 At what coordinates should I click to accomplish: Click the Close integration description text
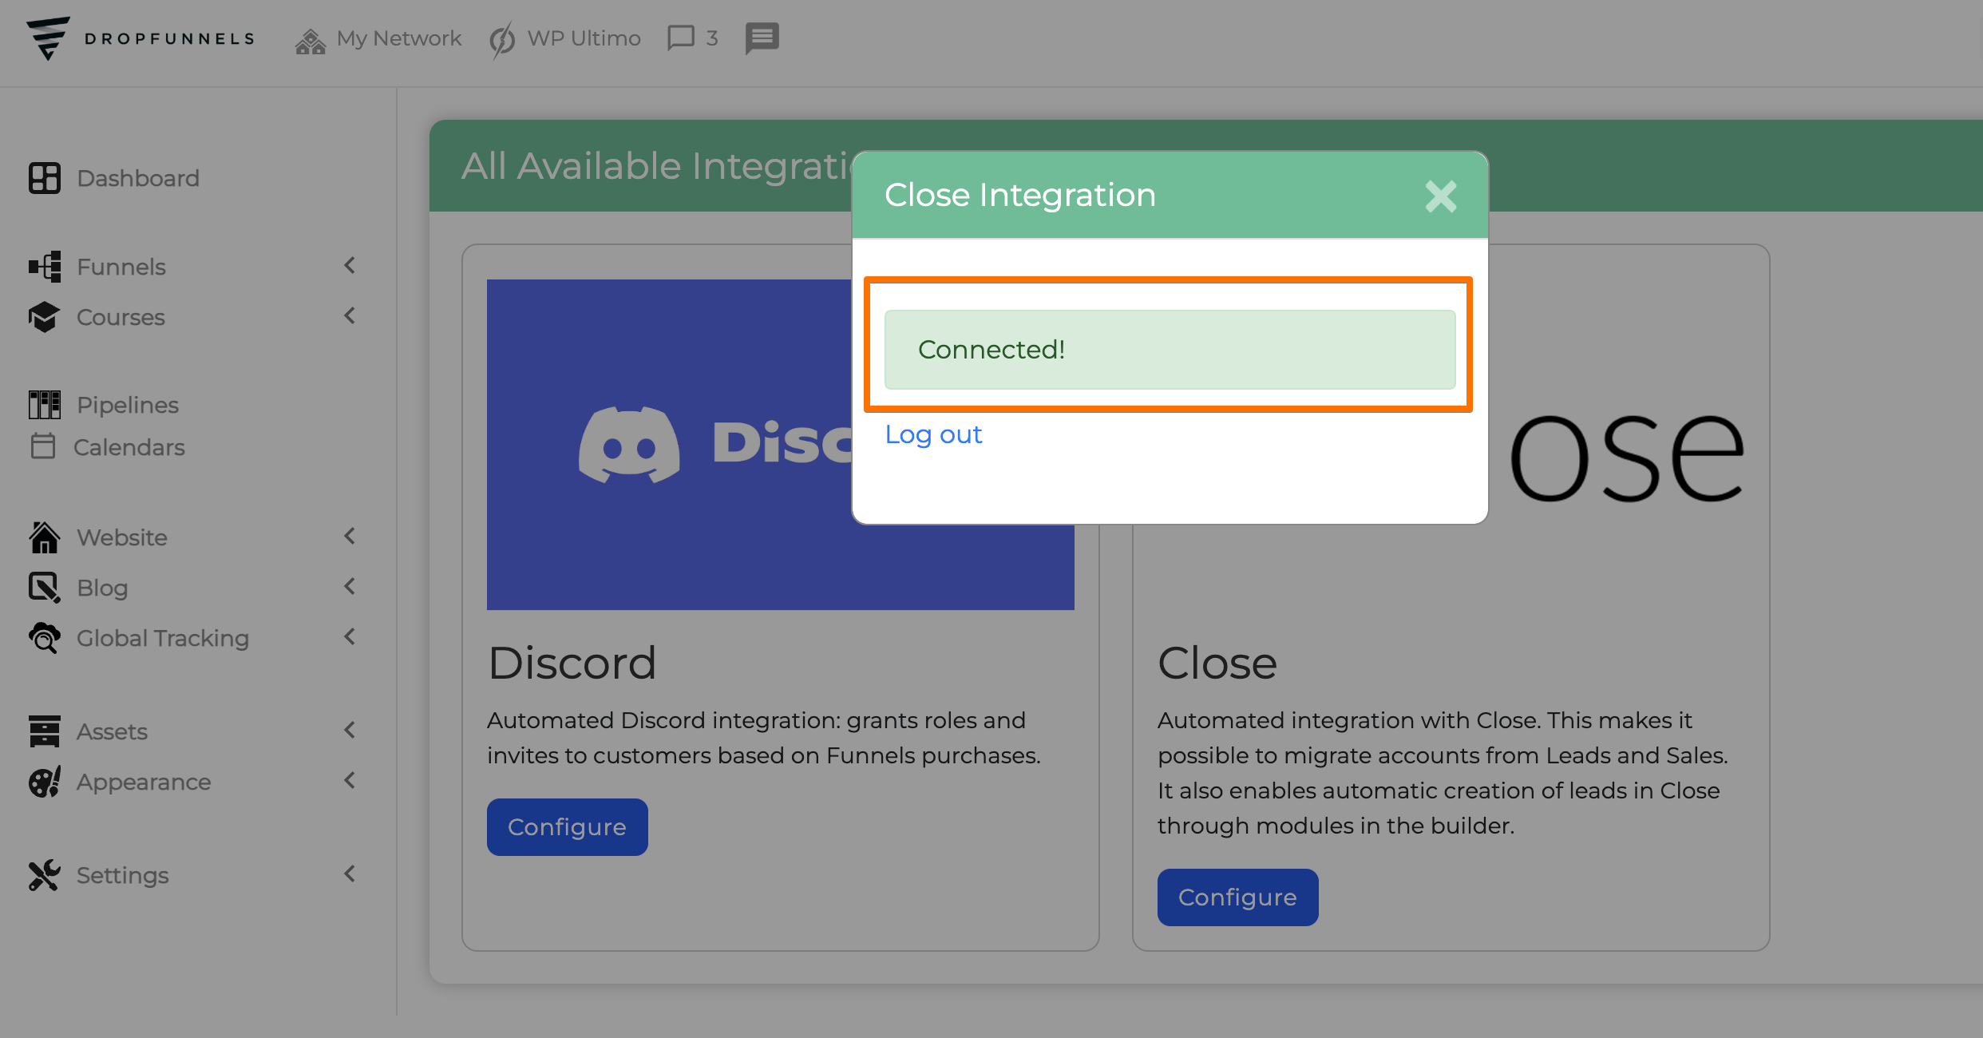(x=1443, y=773)
